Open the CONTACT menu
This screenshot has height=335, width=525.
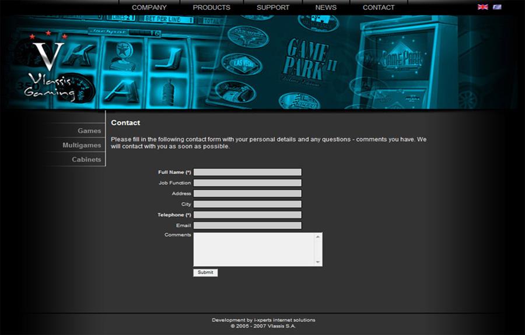379,8
